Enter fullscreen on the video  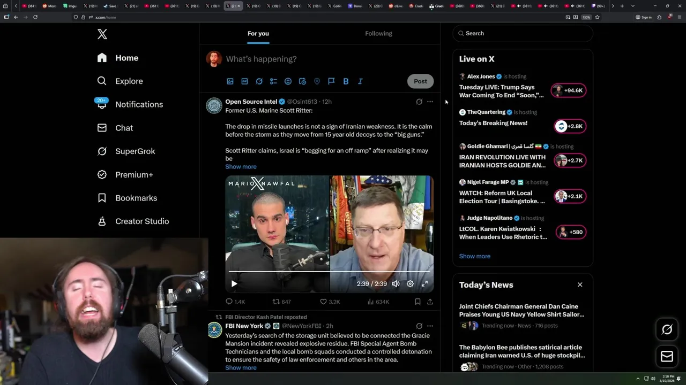pyautogui.click(x=424, y=284)
